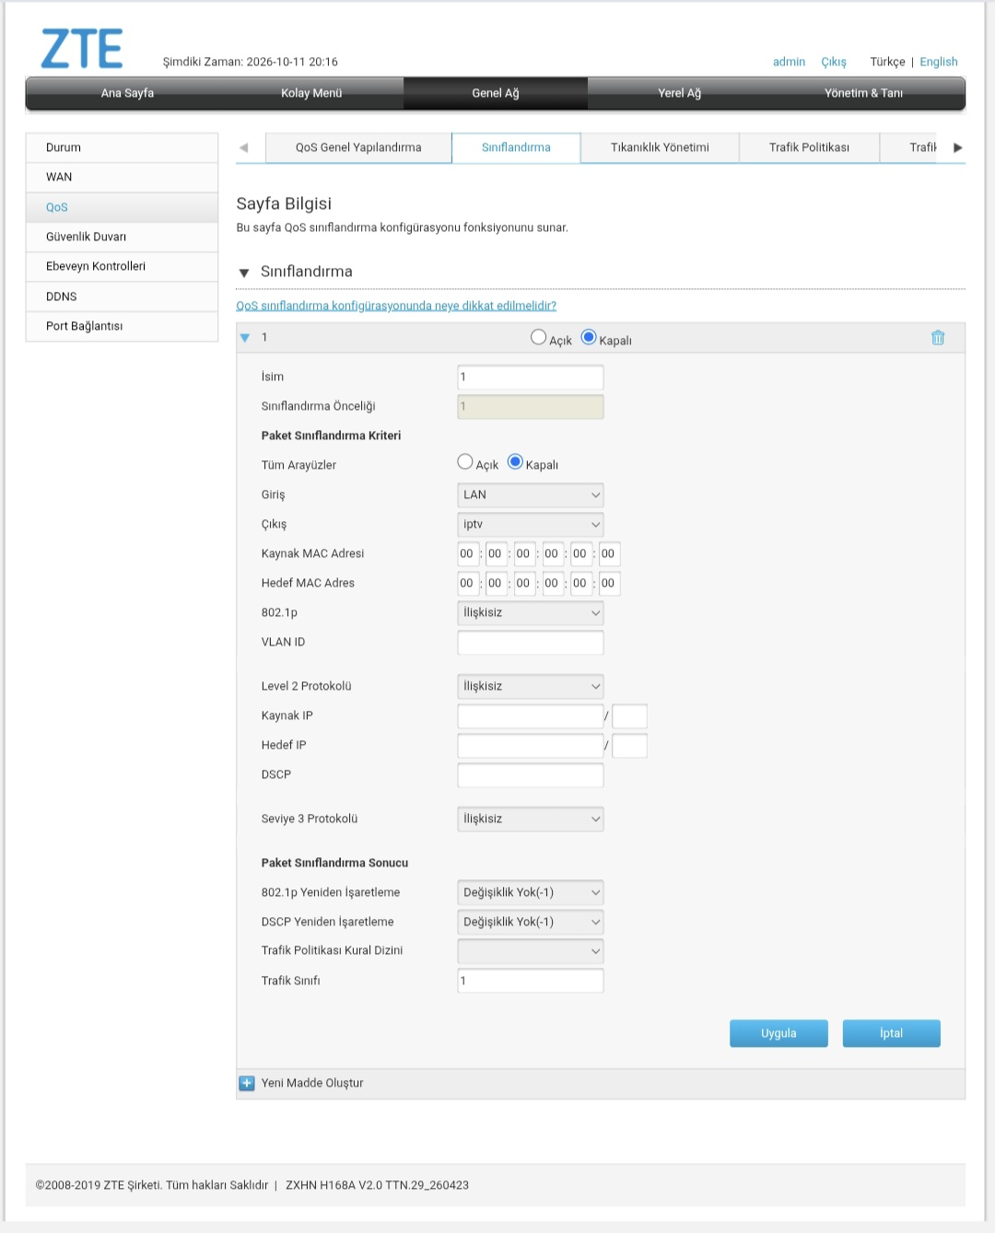Open the Kolay Menü tab
Viewport: 995px width, 1233px height.
click(x=311, y=93)
